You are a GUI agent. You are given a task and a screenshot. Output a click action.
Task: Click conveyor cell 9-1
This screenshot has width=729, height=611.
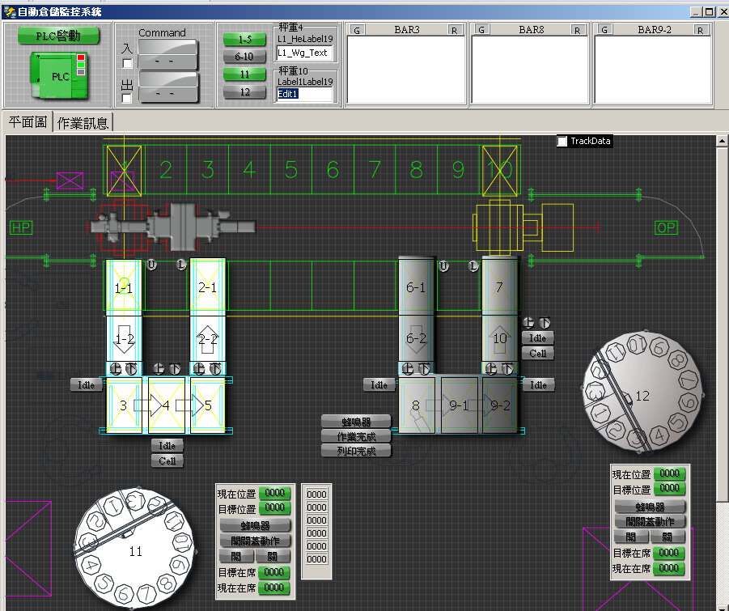(459, 405)
